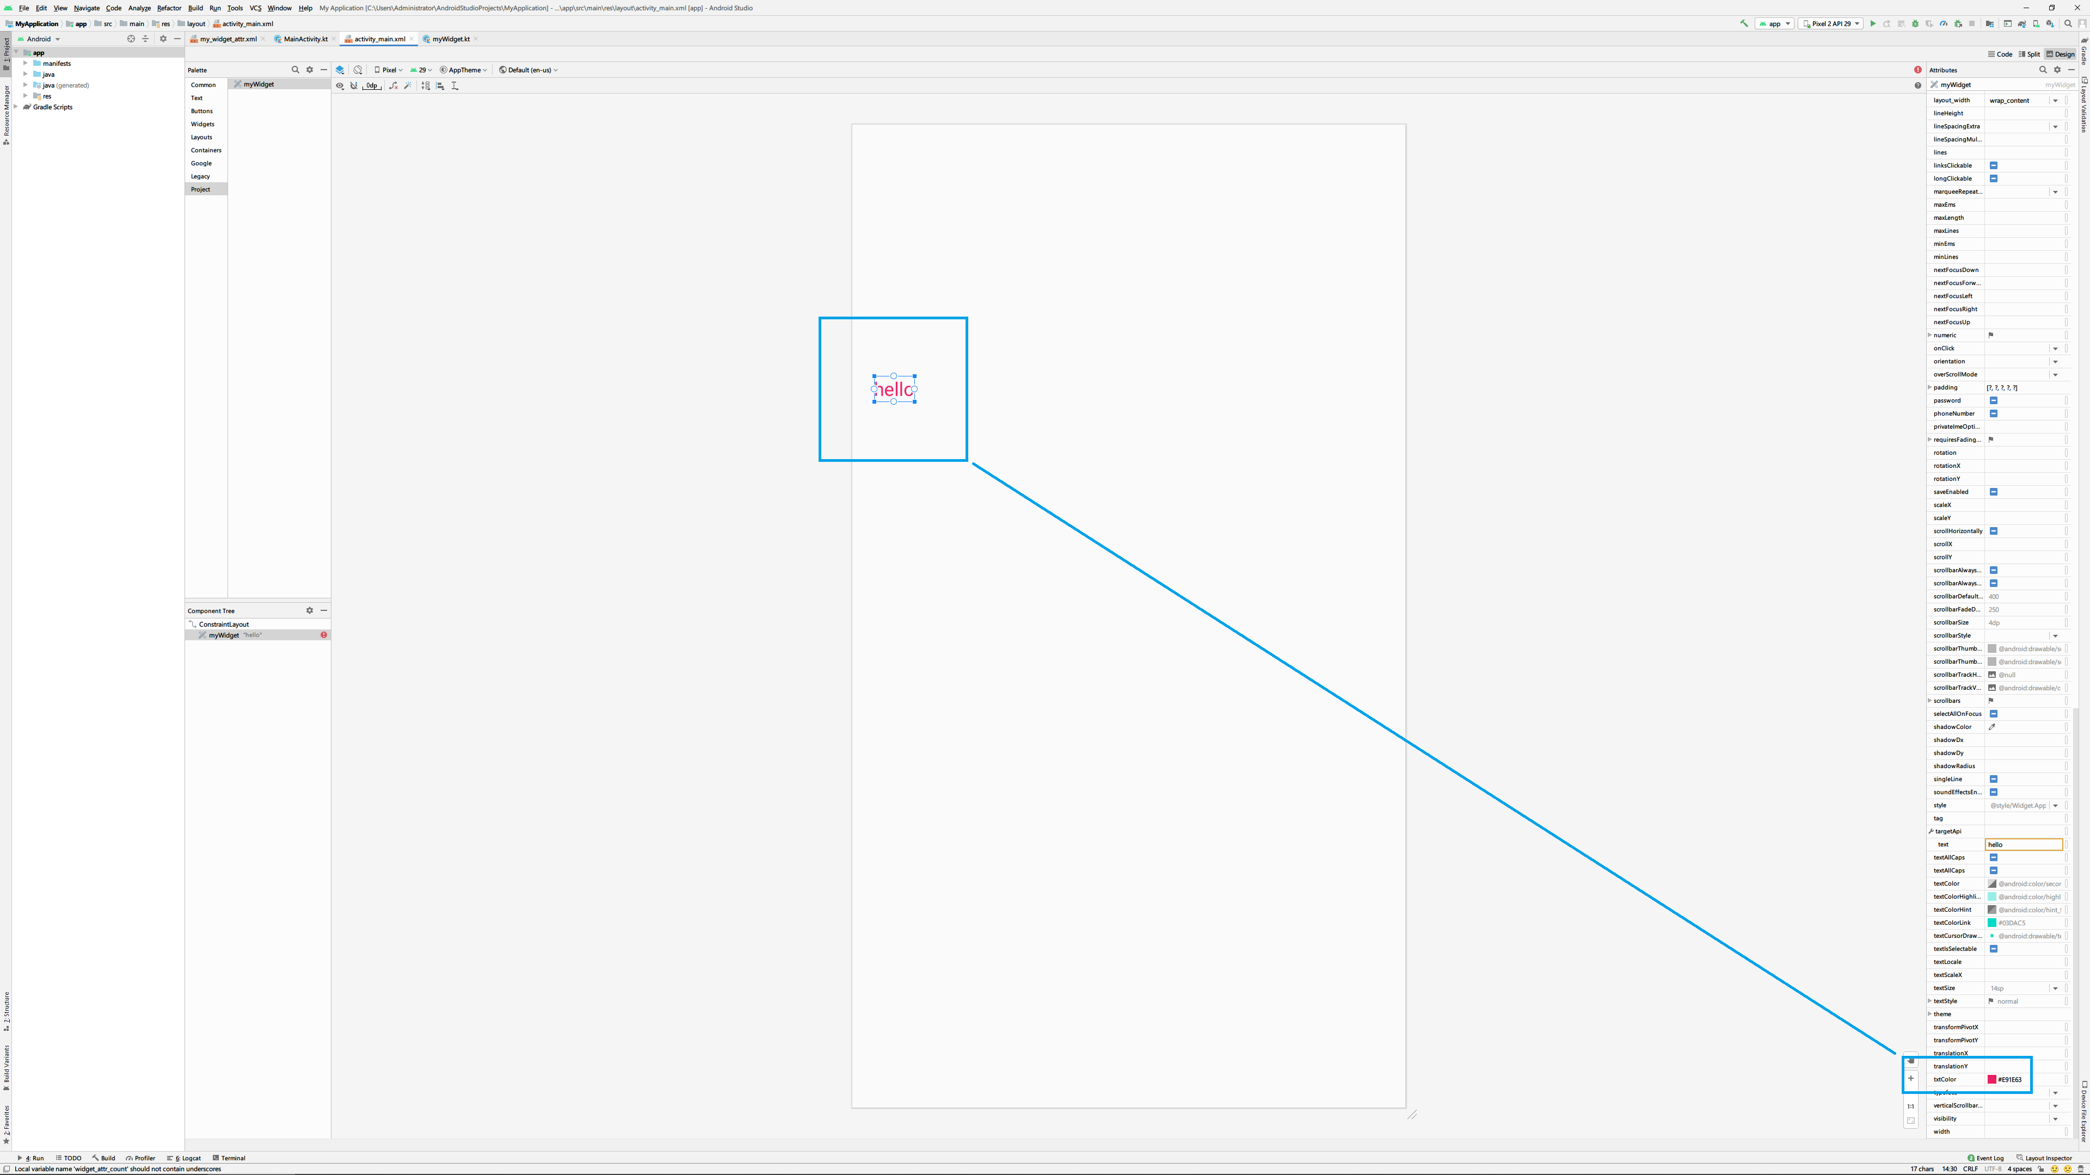Click Clear All Constraints icon
2090x1175 pixels.
click(x=394, y=85)
